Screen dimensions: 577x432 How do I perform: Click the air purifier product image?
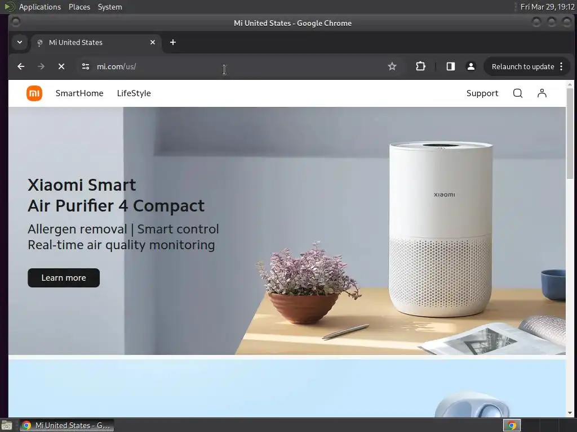pos(441,228)
